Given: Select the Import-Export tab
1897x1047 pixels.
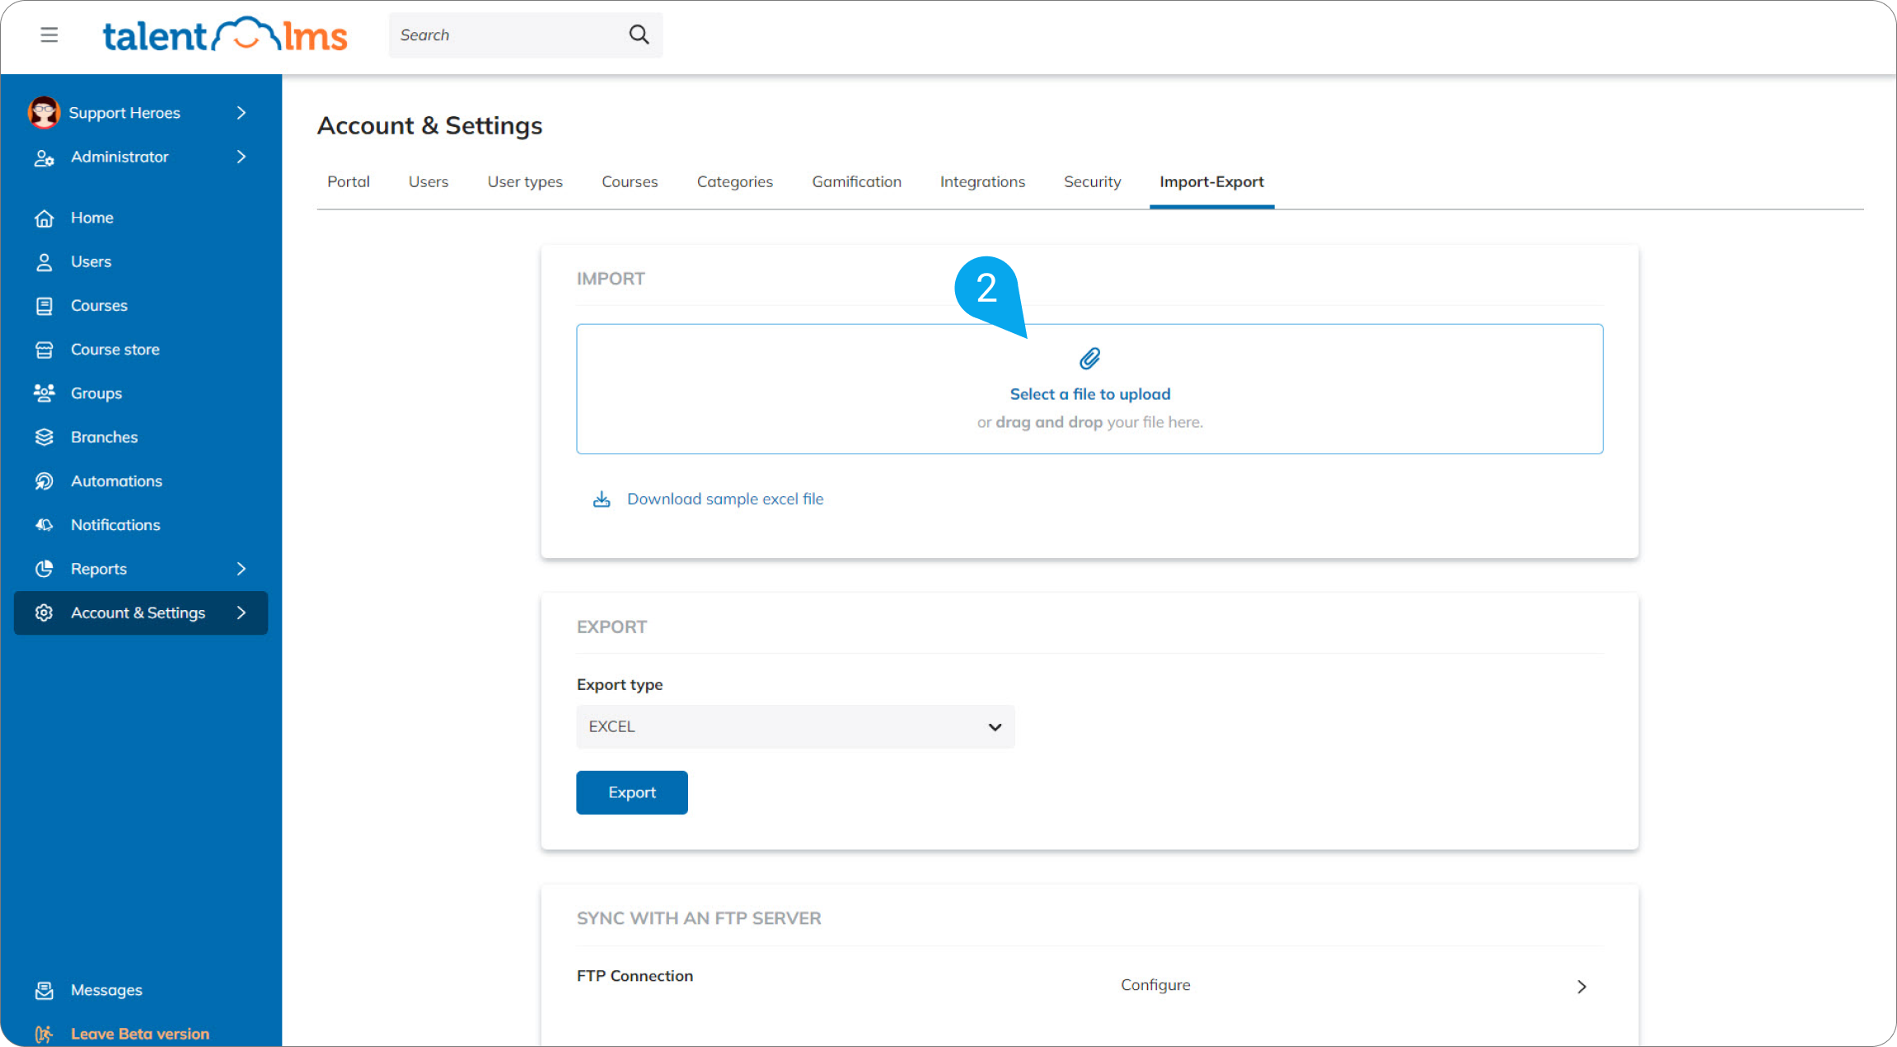Looking at the screenshot, I should (x=1211, y=181).
